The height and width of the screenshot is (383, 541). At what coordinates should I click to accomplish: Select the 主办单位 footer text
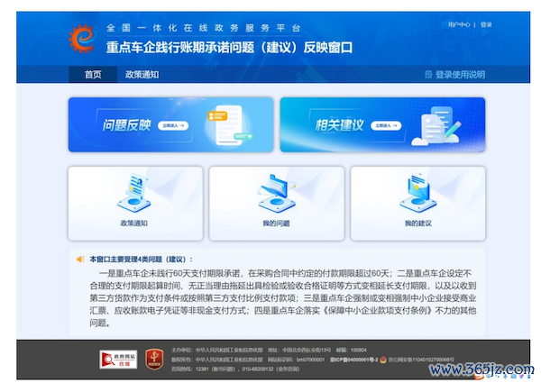tap(217, 350)
